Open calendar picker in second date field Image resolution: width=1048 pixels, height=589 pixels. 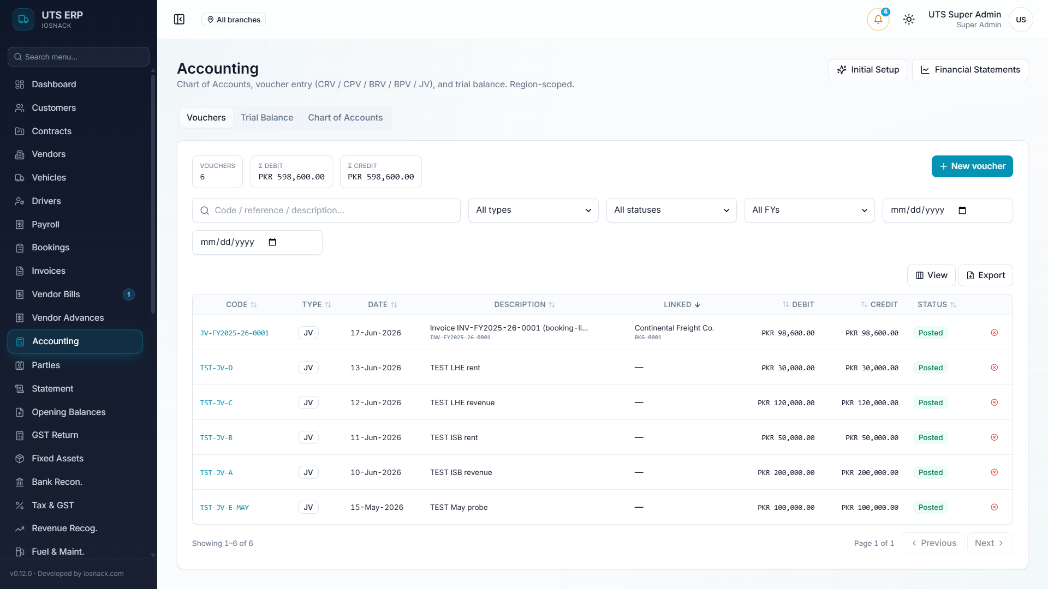pyautogui.click(x=272, y=242)
